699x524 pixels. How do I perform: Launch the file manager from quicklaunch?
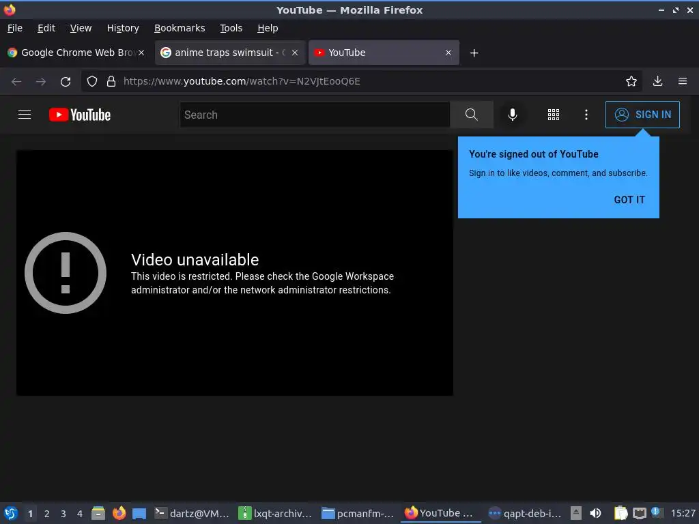[x=98, y=513]
